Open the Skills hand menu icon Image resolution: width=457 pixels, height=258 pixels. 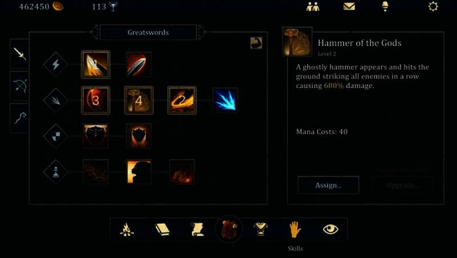(x=295, y=229)
